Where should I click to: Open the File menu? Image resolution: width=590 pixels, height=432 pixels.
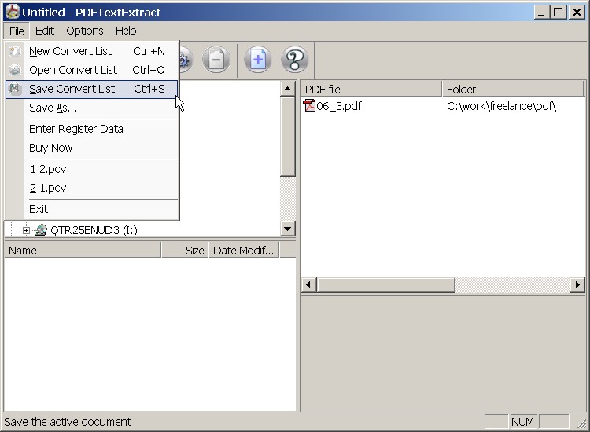click(17, 31)
